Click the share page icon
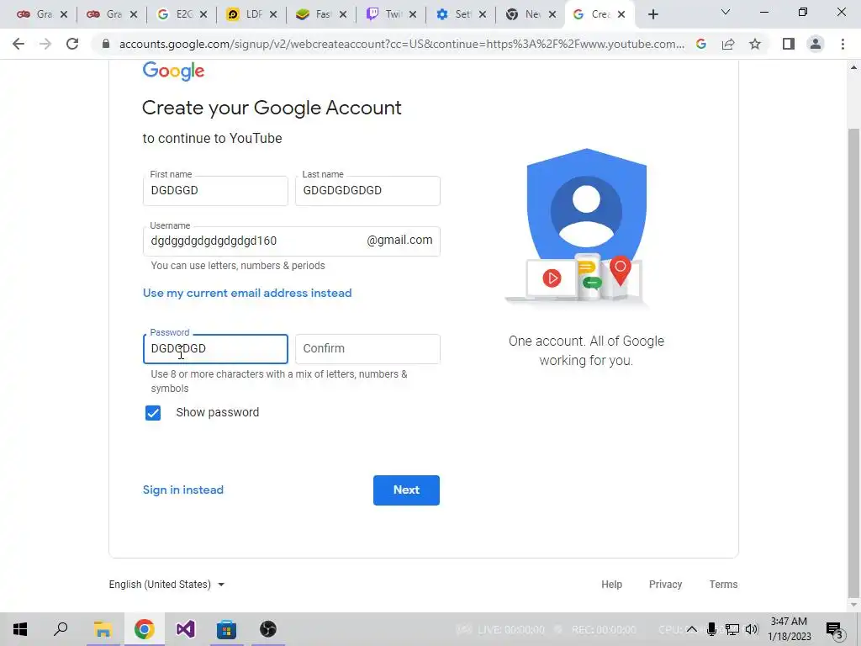This screenshot has width=861, height=646. 728,44
